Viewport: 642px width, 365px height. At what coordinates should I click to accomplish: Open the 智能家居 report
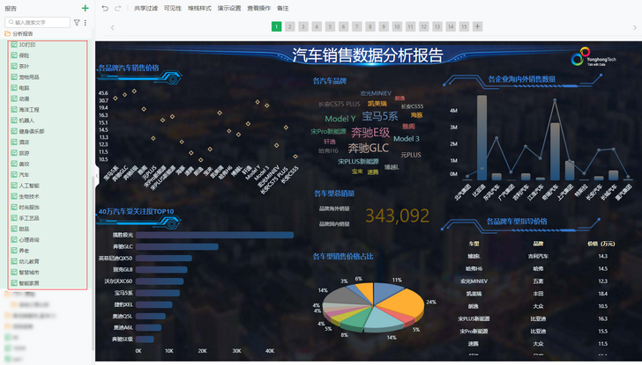pos(28,283)
